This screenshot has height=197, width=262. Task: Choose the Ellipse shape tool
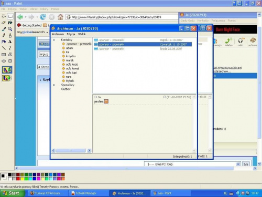(x=4, y=61)
